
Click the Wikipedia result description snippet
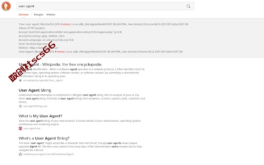pyautogui.click(x=82, y=73)
